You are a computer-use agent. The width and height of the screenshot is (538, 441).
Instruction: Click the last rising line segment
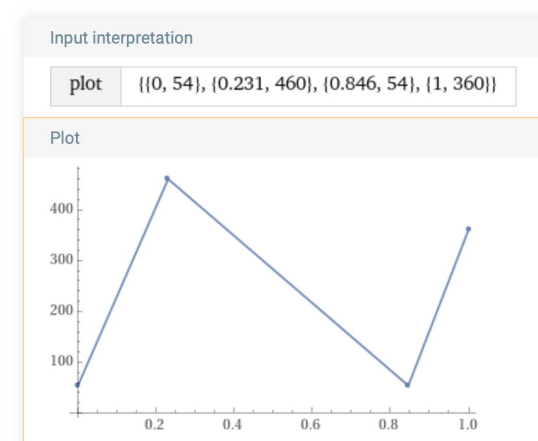click(438, 307)
